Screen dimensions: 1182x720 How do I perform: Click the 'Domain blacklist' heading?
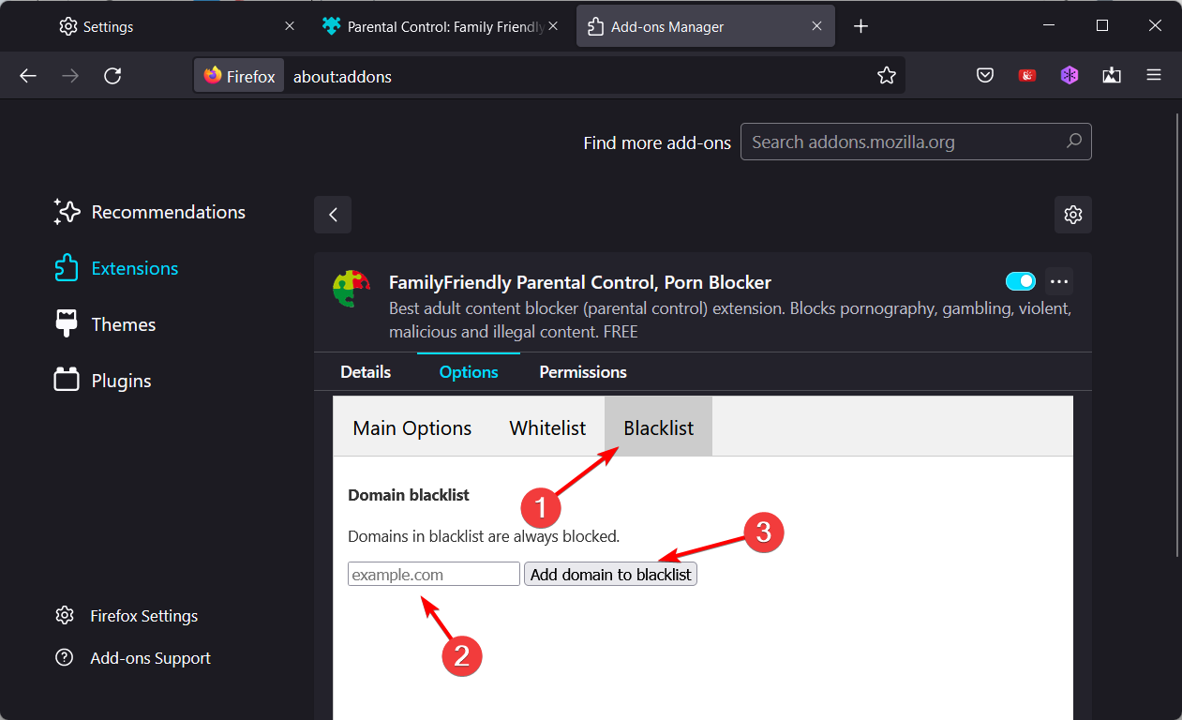409,494
